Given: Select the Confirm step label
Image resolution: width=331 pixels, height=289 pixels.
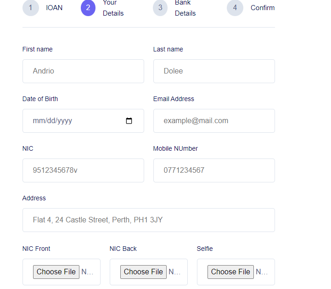Looking at the screenshot, I should pyautogui.click(x=263, y=8).
